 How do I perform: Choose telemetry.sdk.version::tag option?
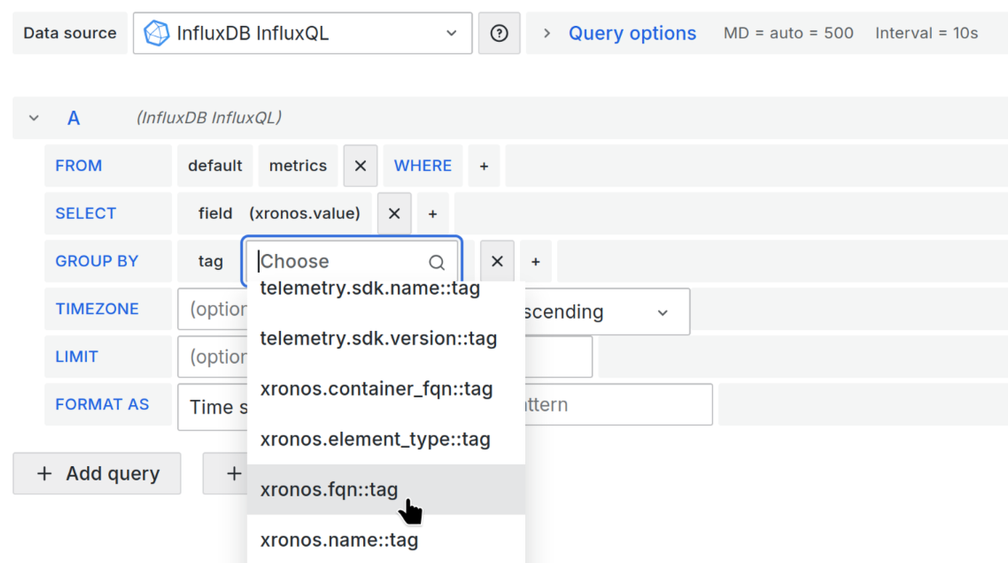(x=386, y=338)
